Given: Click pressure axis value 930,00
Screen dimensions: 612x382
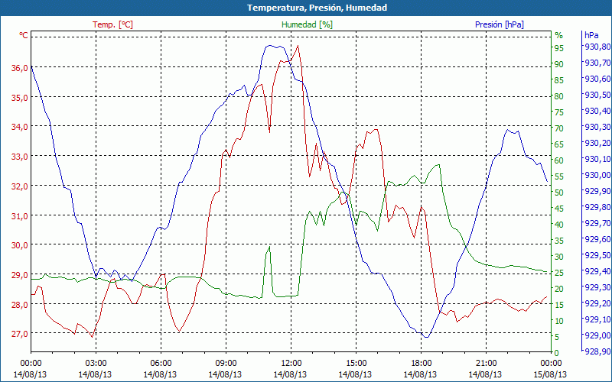Looking at the screenshot, I should pyautogui.click(x=597, y=175).
